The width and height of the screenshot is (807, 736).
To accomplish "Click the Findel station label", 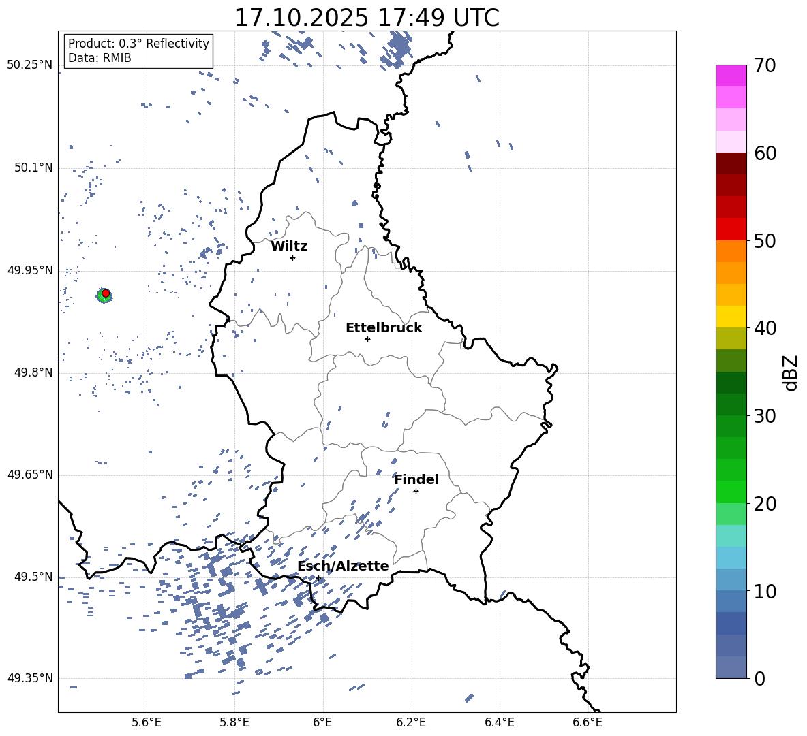I will tap(416, 479).
